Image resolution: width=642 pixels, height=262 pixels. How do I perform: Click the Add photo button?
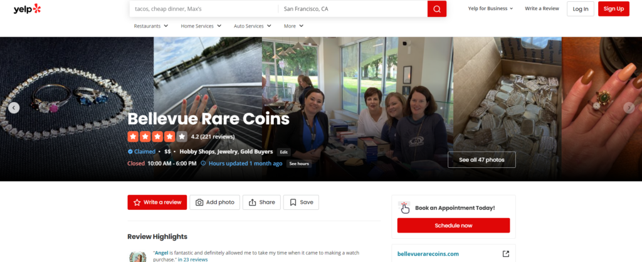point(214,202)
